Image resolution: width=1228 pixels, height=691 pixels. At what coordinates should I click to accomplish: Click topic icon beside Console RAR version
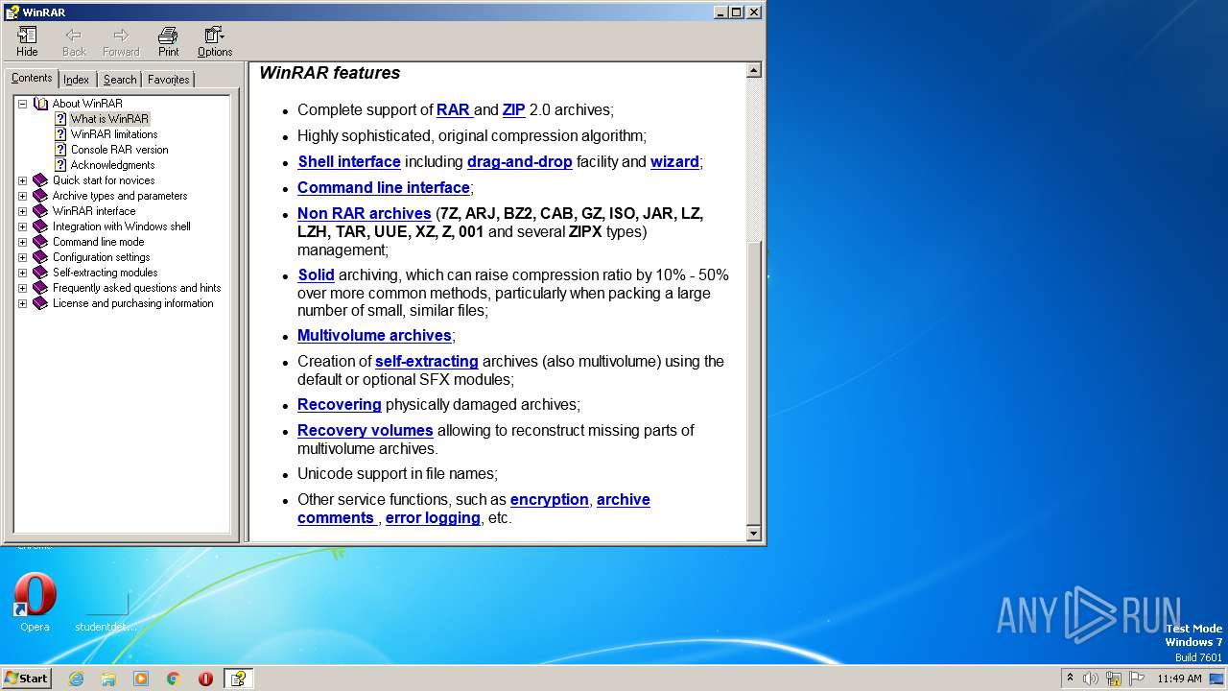pyautogui.click(x=60, y=150)
